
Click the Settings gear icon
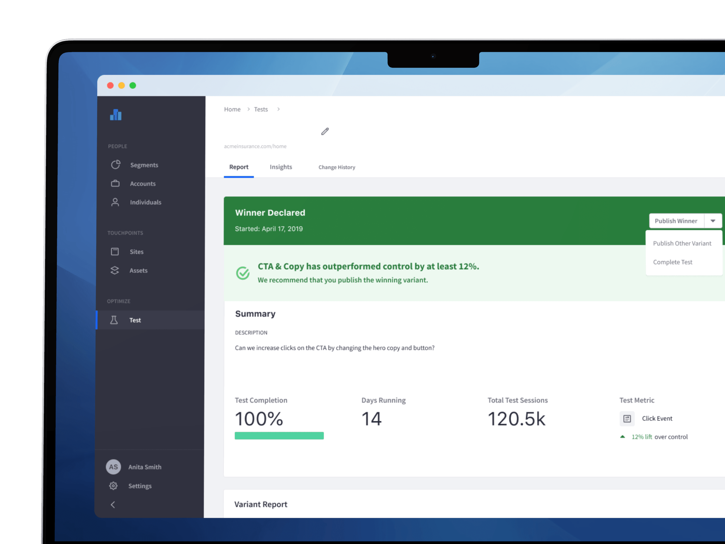point(113,486)
